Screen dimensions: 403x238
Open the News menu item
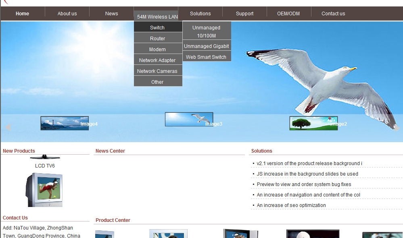click(111, 14)
